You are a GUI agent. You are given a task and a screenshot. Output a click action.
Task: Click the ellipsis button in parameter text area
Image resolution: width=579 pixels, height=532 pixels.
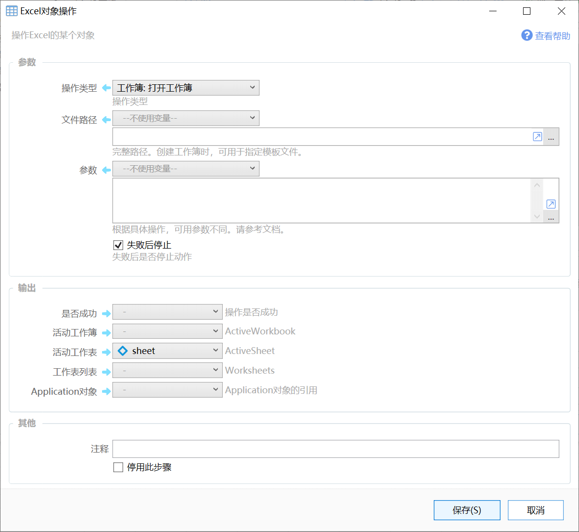click(551, 217)
